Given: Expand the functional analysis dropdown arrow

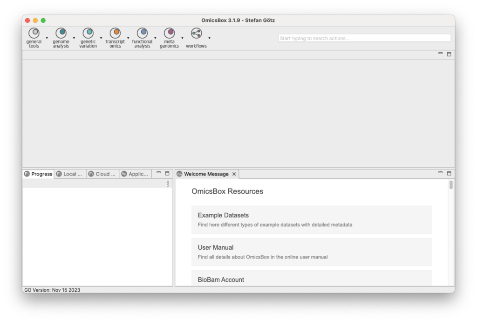Looking at the screenshot, I should click(x=155, y=38).
